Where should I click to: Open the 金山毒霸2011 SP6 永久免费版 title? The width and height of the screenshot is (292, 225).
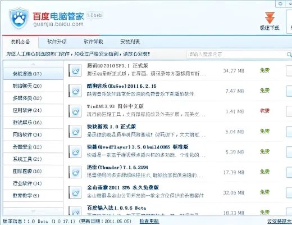(x=123, y=187)
